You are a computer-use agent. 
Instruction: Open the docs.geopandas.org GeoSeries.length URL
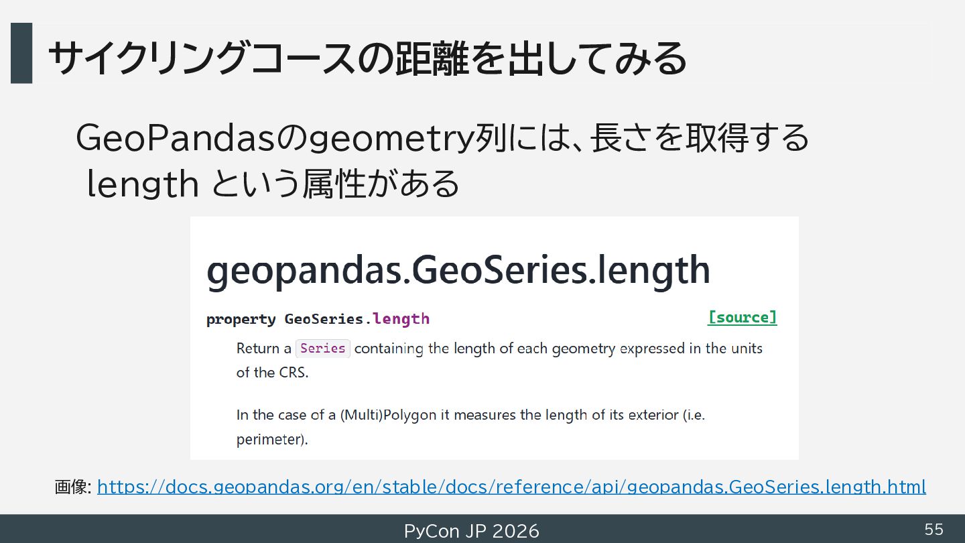(511, 486)
